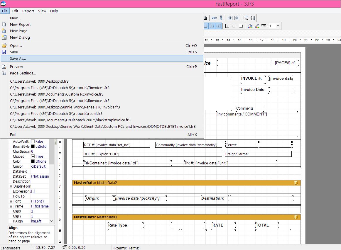Open the Edit menu
This screenshot has height=250, width=341.
pyautogui.click(x=15, y=11)
